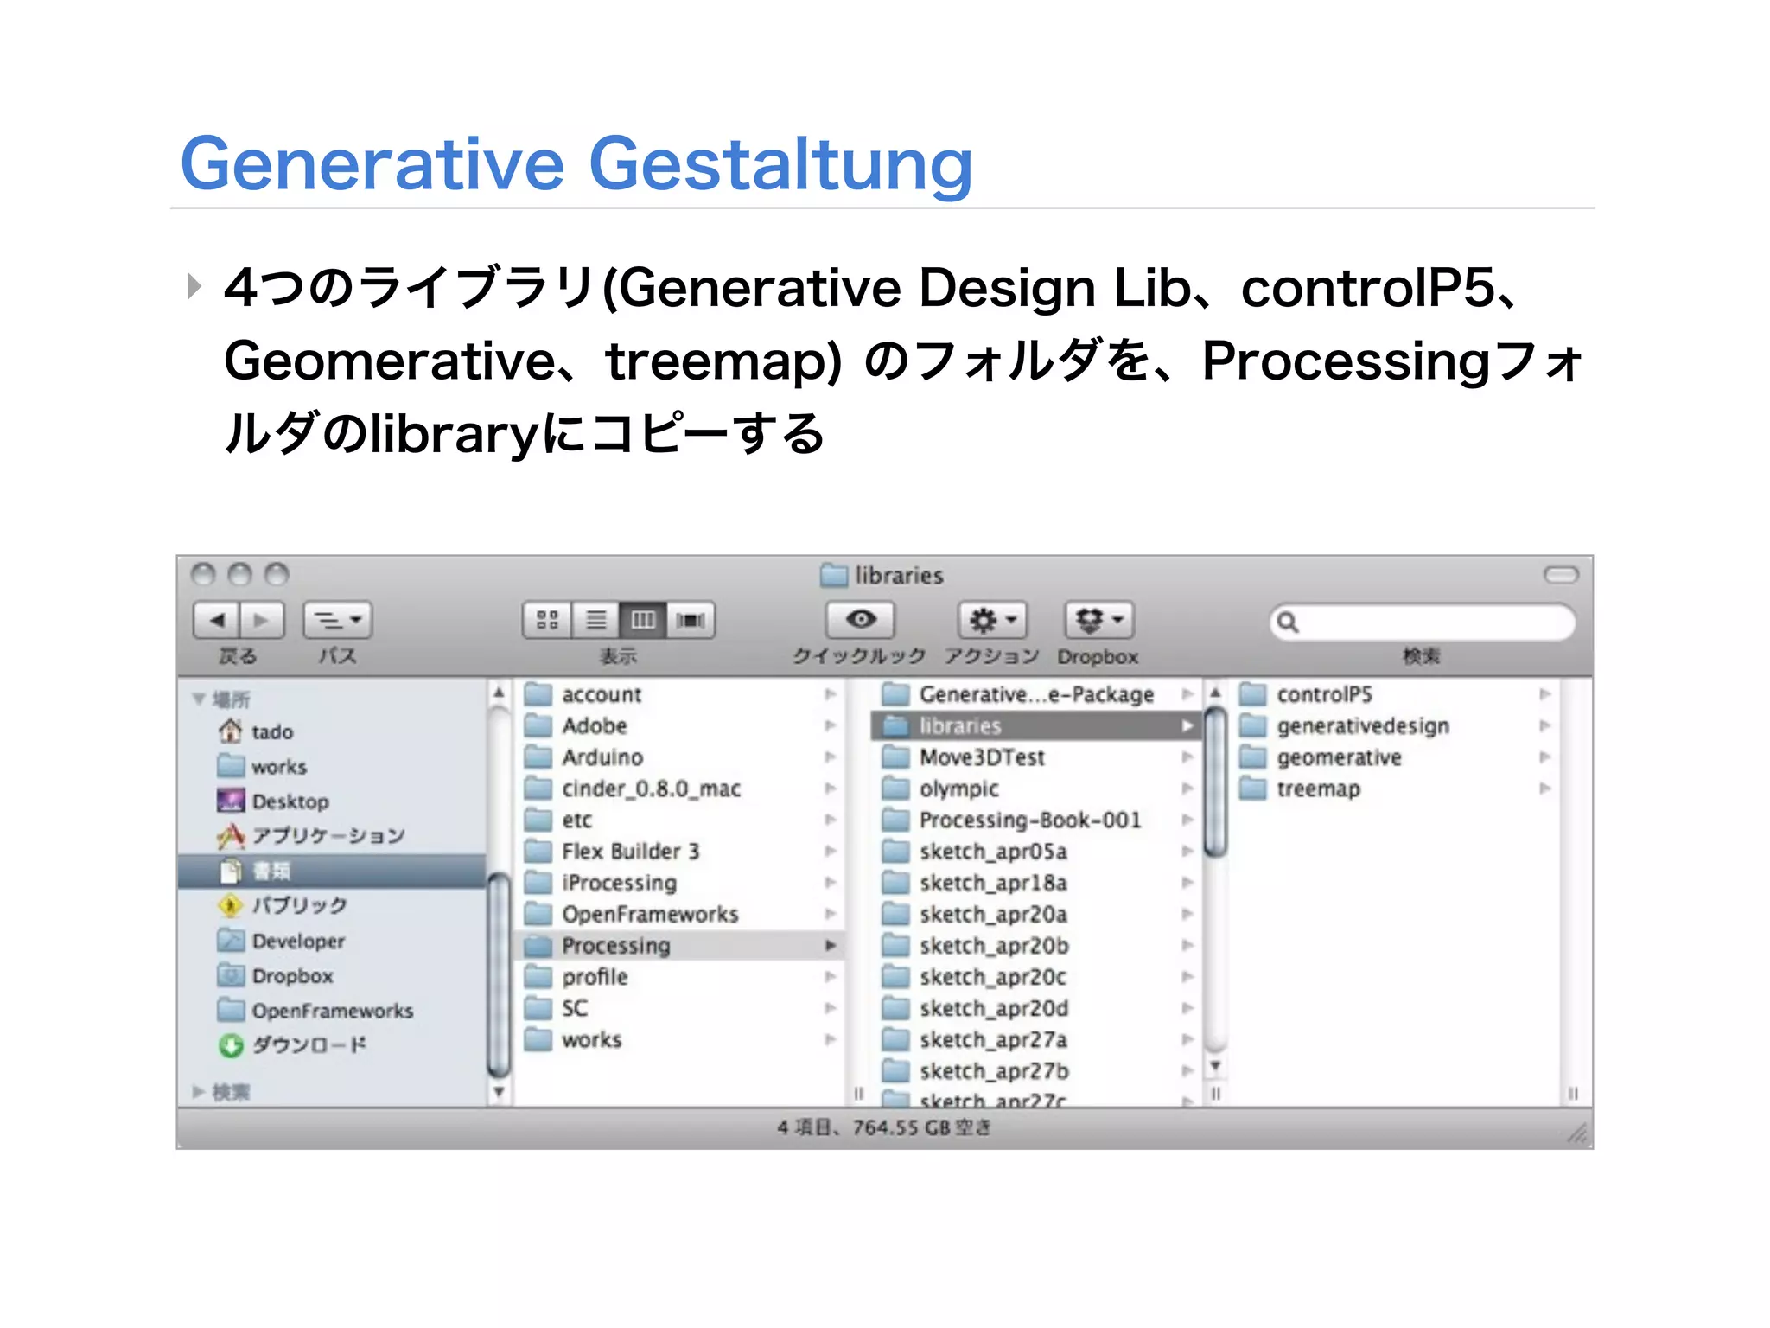The width and height of the screenshot is (1770, 1328).
Task: Open the Dropbox toolbar menu
Action: point(1098,620)
